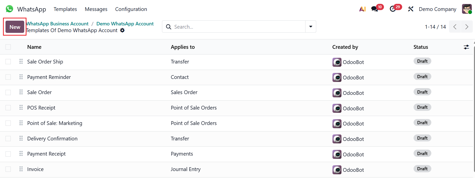Open the Configuration menu

click(x=131, y=9)
